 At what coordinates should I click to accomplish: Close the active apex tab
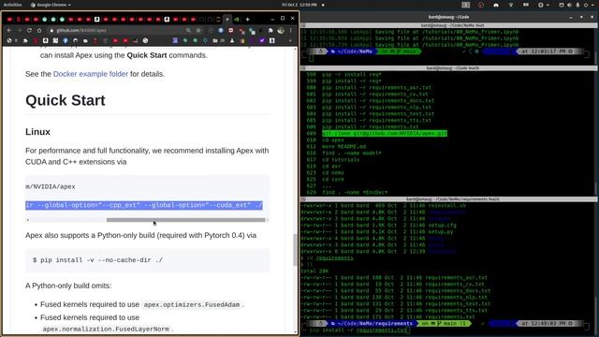coord(227,19)
